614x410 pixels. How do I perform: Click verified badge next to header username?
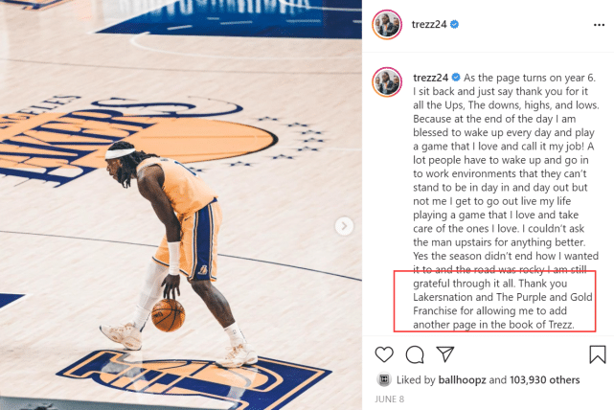click(454, 24)
